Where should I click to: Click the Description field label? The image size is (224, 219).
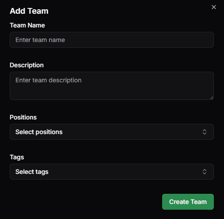pyautogui.click(x=27, y=65)
